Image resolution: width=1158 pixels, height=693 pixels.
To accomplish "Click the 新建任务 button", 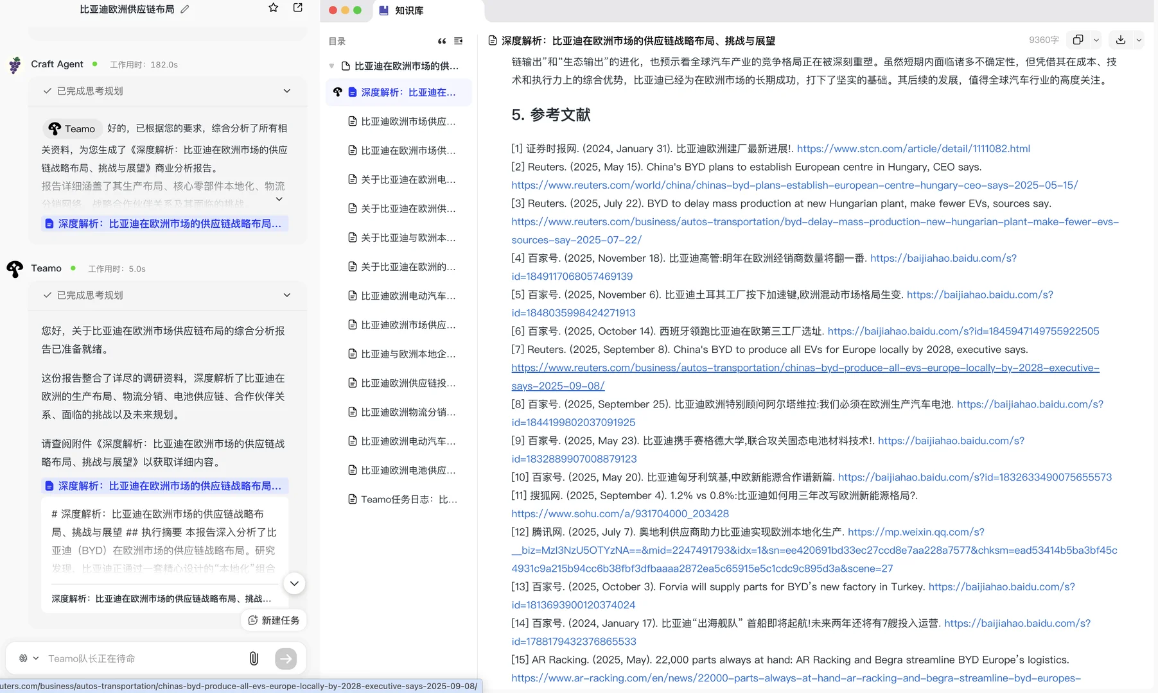I will tap(273, 620).
